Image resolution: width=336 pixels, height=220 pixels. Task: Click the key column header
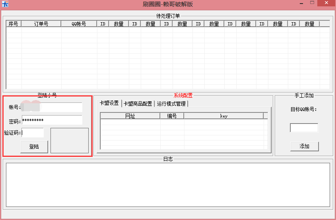[223, 116]
